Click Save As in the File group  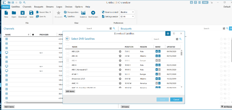(41, 16)
